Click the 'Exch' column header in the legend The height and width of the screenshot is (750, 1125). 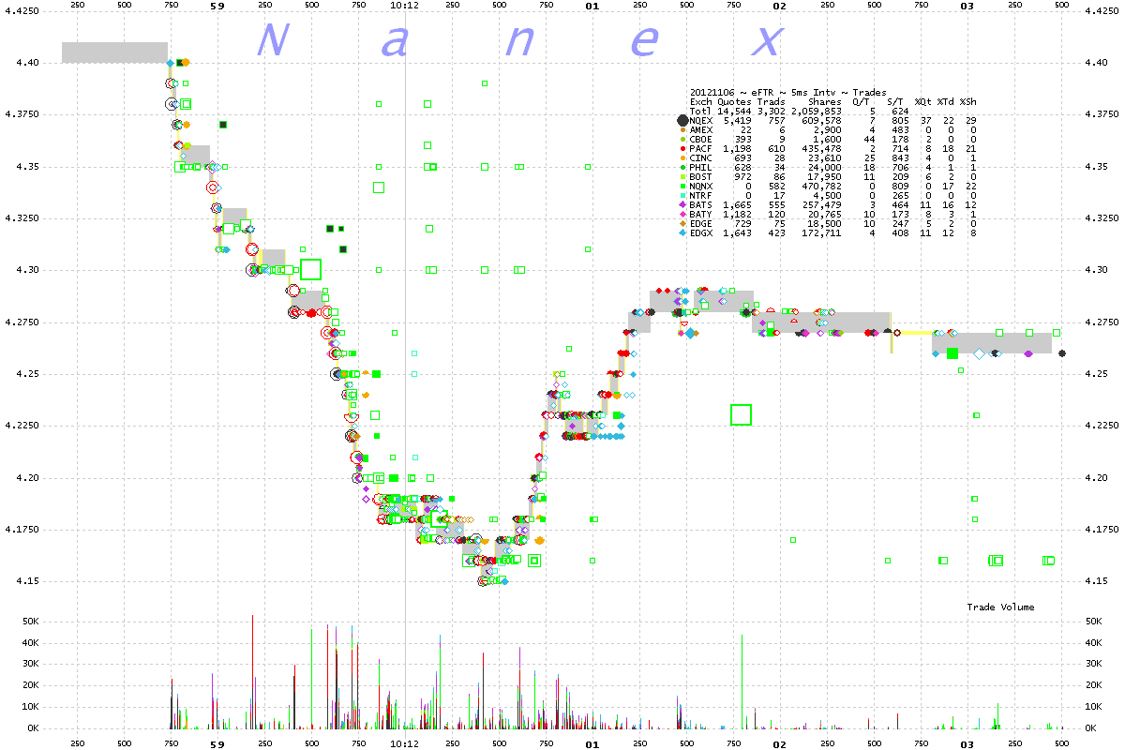point(700,101)
